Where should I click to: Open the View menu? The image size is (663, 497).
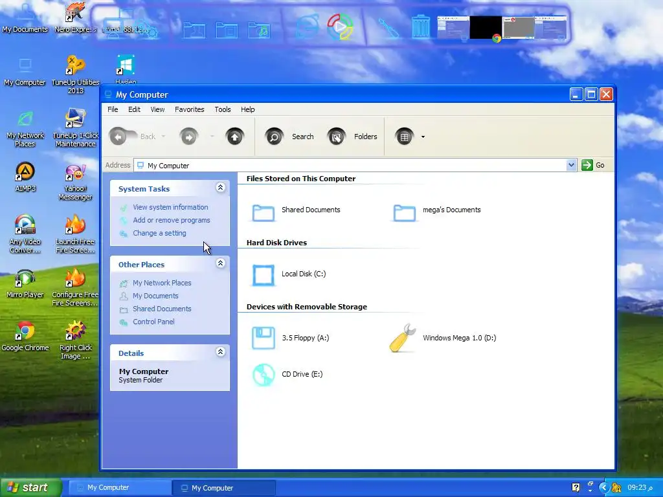pyautogui.click(x=157, y=109)
